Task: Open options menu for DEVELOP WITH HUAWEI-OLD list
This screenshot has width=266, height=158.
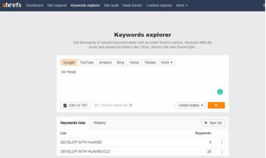Action: pos(222,151)
